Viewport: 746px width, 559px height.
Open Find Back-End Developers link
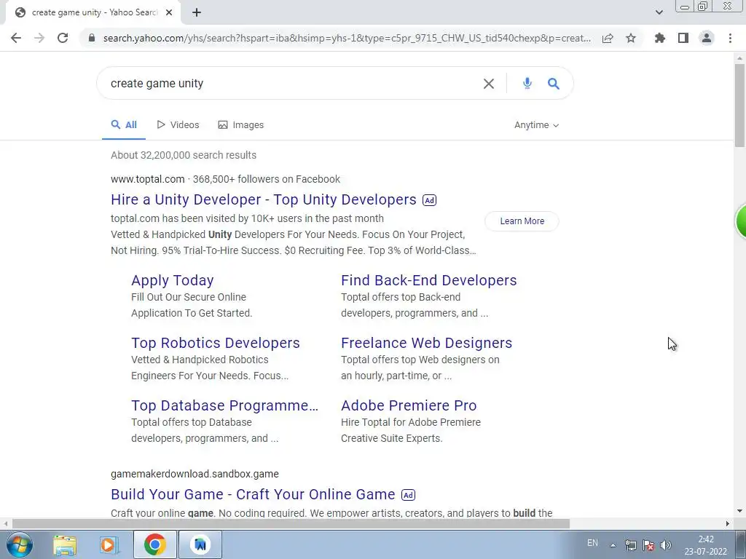pos(428,280)
